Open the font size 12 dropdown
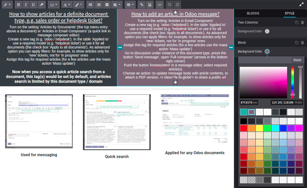The image size is (307, 188). pos(54,5)
